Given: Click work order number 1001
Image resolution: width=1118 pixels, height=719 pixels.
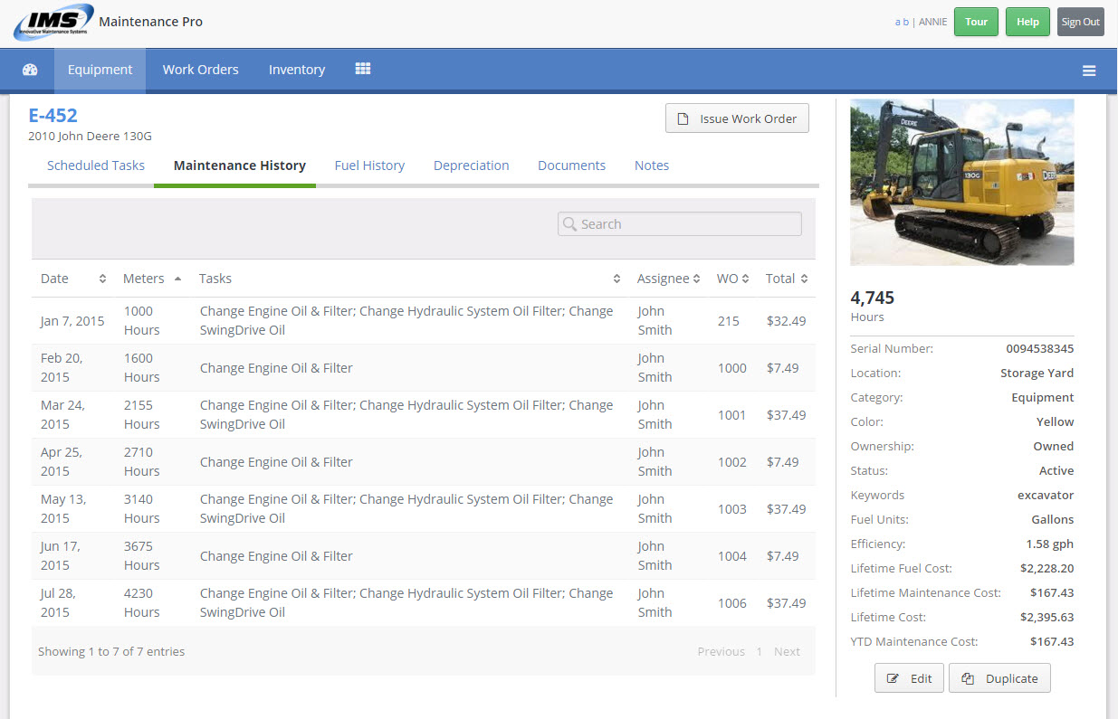Looking at the screenshot, I should [x=731, y=415].
